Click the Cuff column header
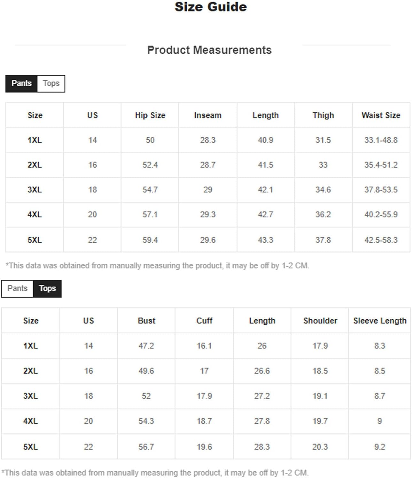412x478 pixels. pyautogui.click(x=204, y=321)
